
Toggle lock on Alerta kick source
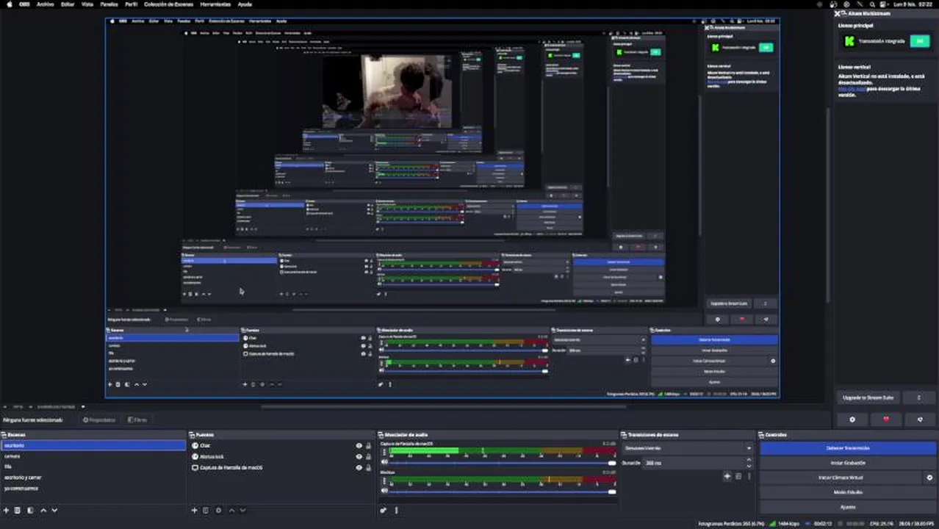pos(368,457)
